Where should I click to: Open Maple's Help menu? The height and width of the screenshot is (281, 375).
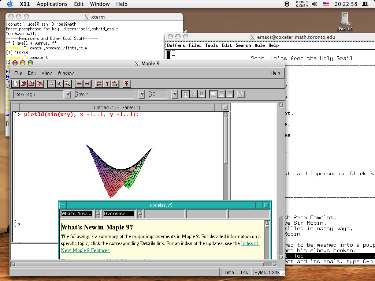tap(275, 73)
